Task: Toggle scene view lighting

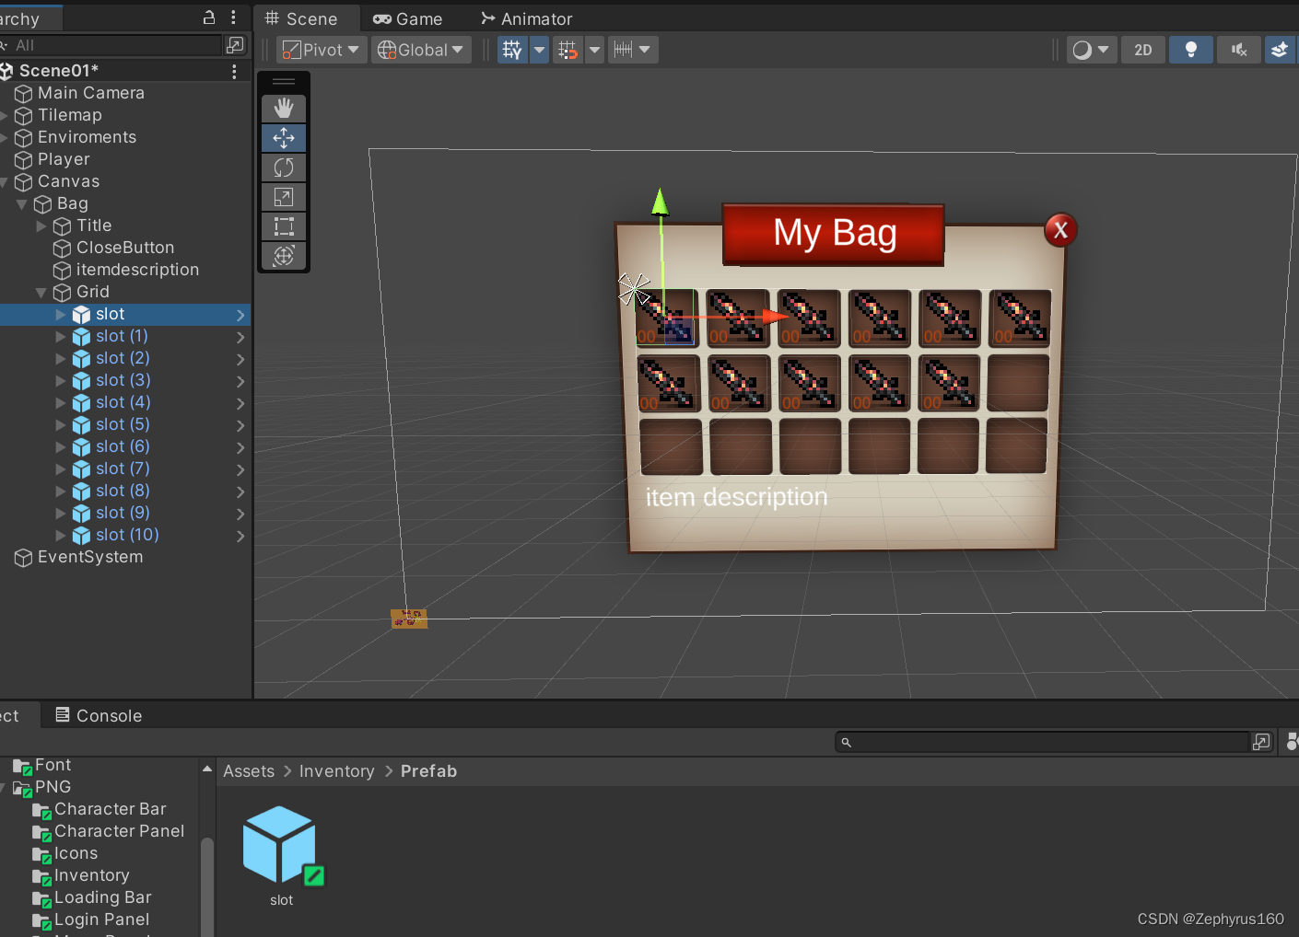Action: tap(1191, 50)
